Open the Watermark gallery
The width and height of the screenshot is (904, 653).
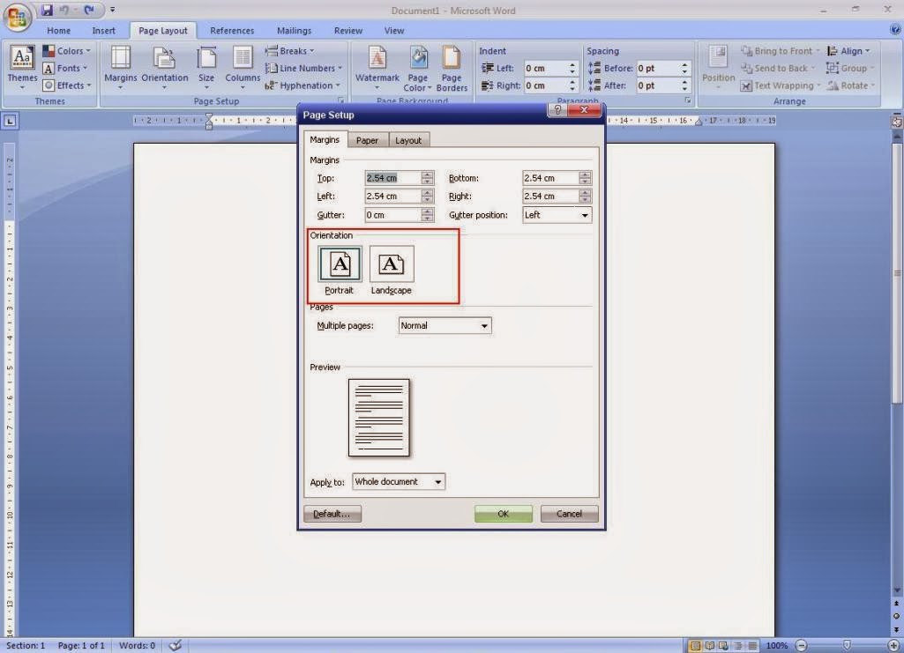(377, 67)
